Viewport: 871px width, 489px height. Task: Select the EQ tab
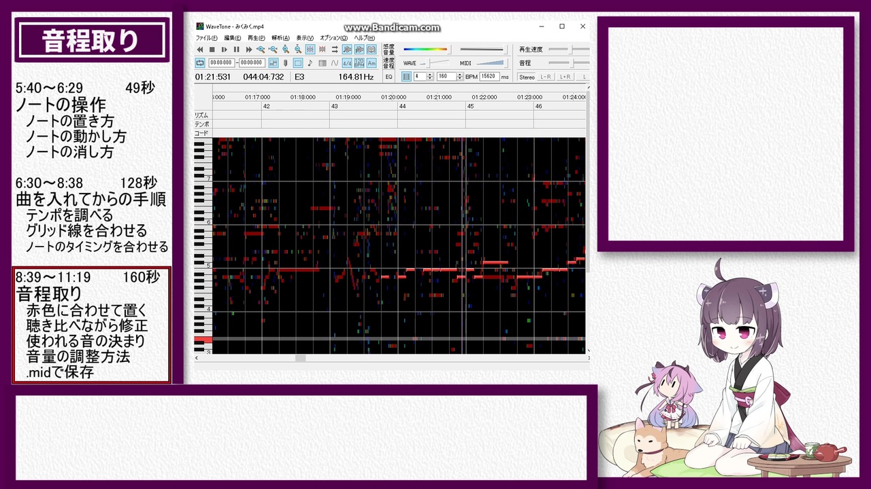click(x=389, y=77)
